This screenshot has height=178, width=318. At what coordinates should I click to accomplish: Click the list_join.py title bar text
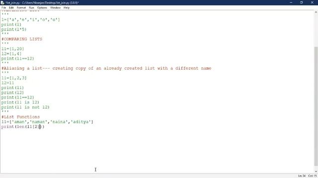(42, 3)
